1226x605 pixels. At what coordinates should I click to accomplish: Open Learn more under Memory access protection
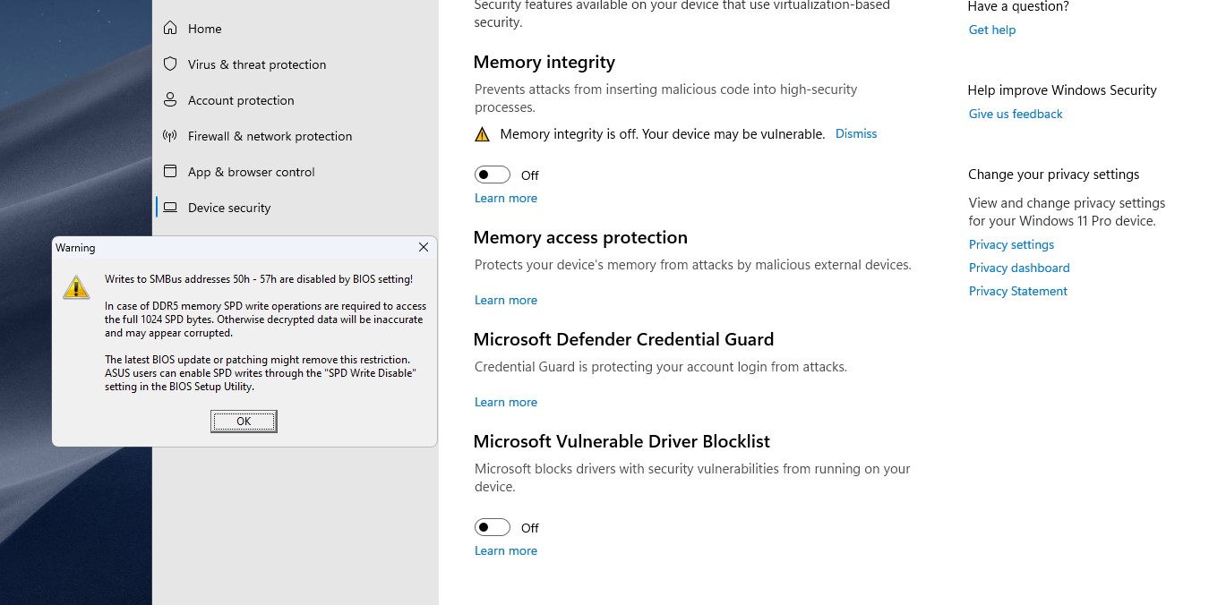[506, 300]
